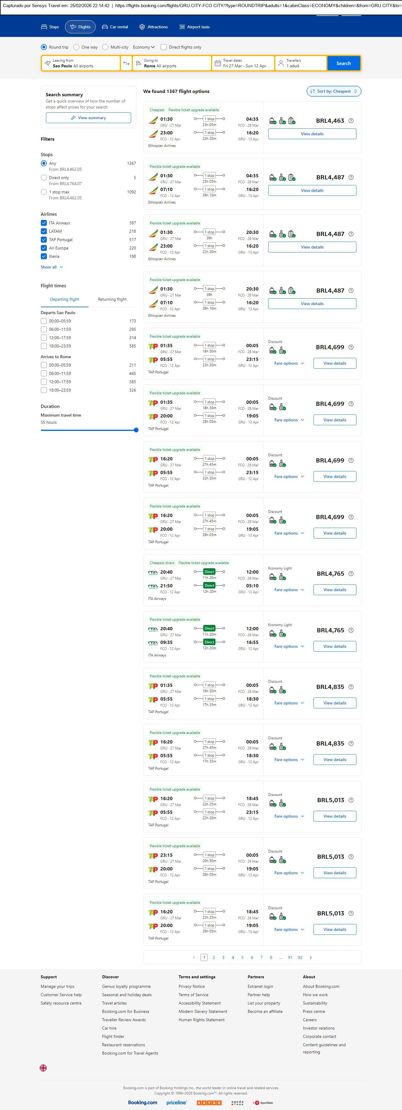The height and width of the screenshot is (1110, 402).
Task: Click the calendar icon in Travel dates field
Action: tap(218, 63)
